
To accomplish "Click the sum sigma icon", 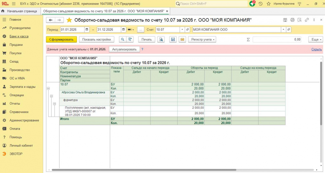I will point(248,40).
